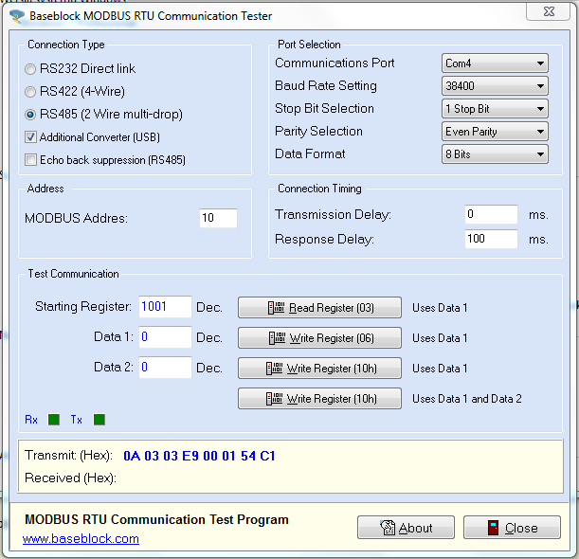Open the www.baseblock.com link
Viewport: 579px width, 559px height.
click(x=81, y=539)
